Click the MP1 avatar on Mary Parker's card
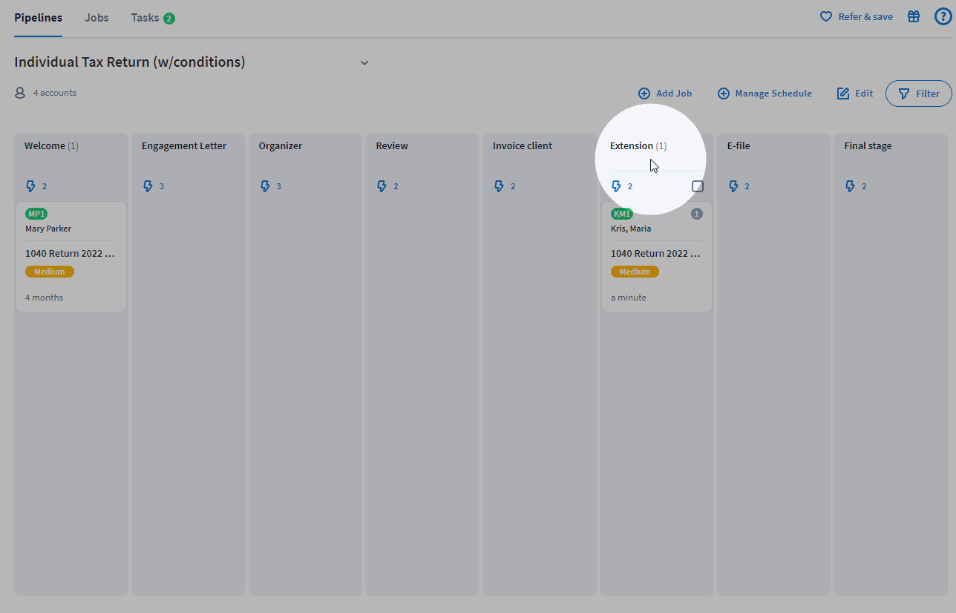Viewport: 956px width, 613px height. 36,213
